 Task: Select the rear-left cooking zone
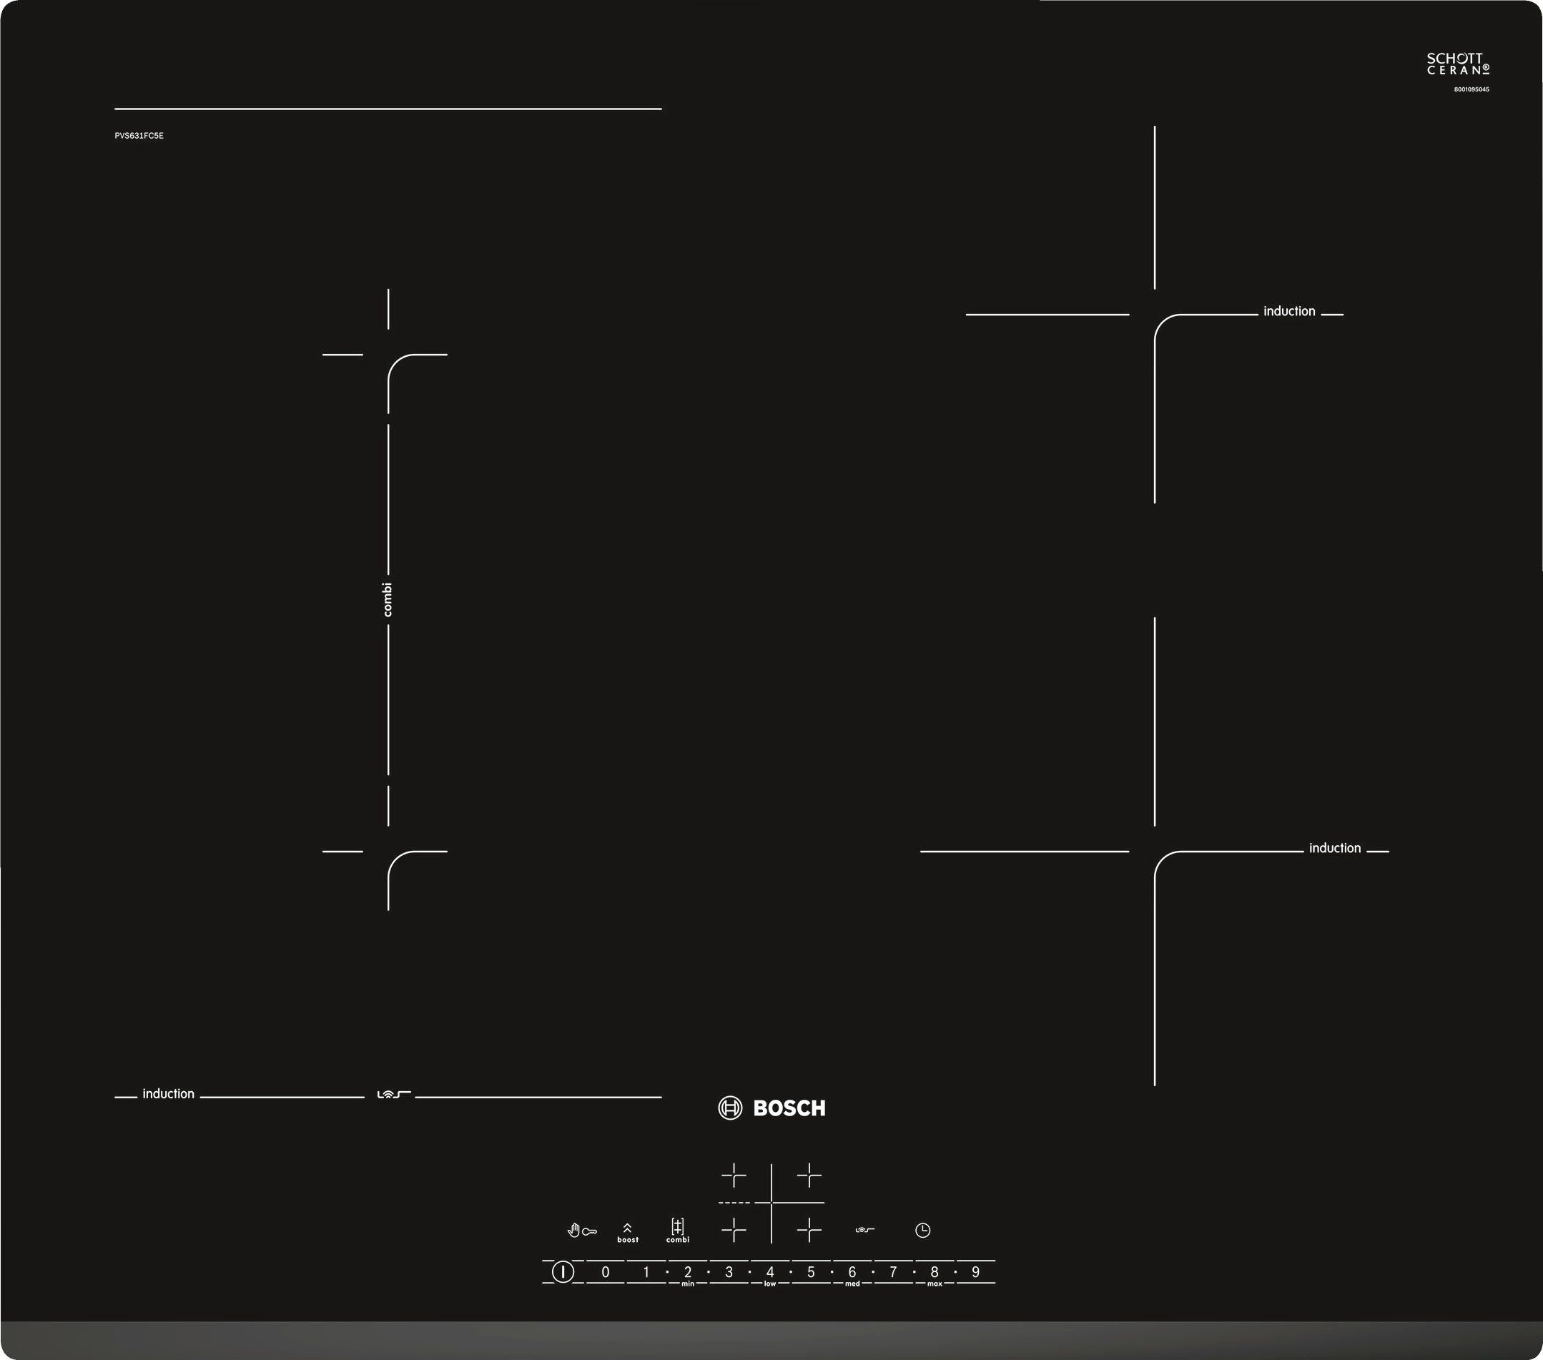733,1175
